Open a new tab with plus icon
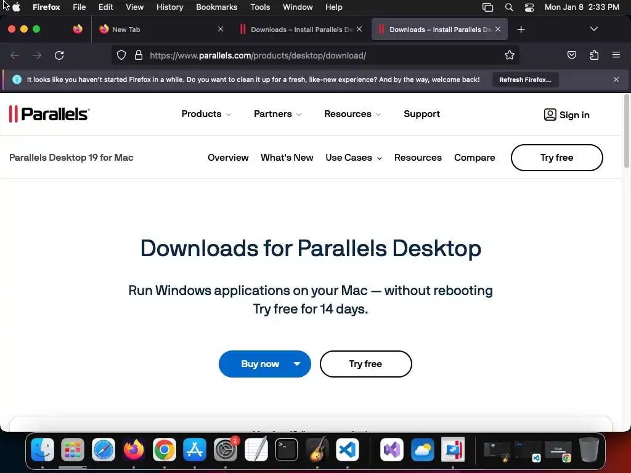The image size is (631, 473). 521,30
